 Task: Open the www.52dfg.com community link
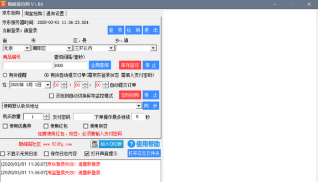58,144
